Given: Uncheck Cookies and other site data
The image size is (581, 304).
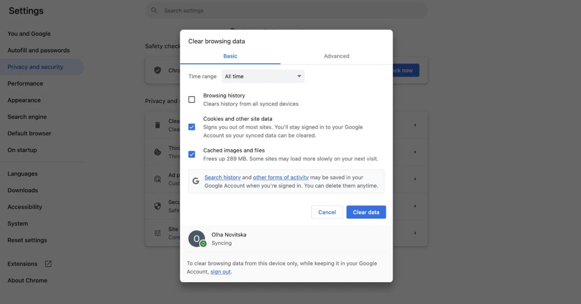Looking at the screenshot, I should point(192,127).
